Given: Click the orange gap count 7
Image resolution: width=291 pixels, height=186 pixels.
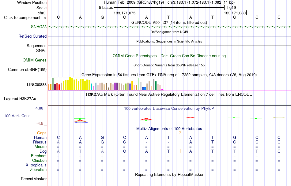Looking at the screenshot, I should (x=180, y=133).
